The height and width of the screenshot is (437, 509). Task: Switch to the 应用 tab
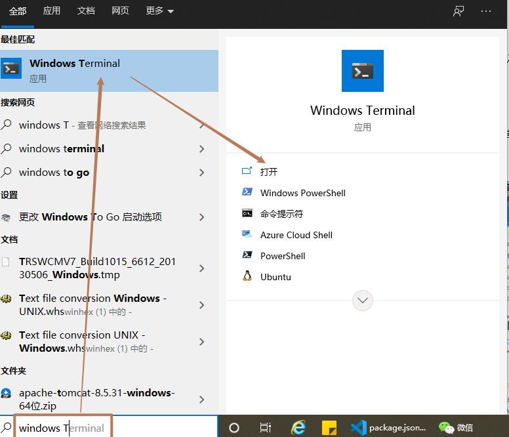pos(52,10)
